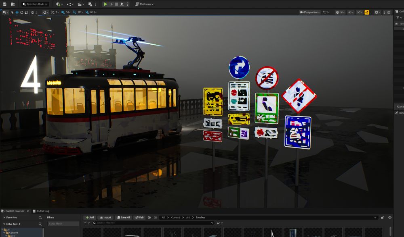Open Content Browser settings gear
This screenshot has width=404, height=237.
point(390,218)
